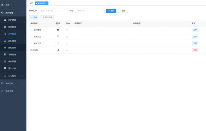This screenshot has width=206, height=131.
Task: Click the 重置 button
Action: click(x=123, y=11)
